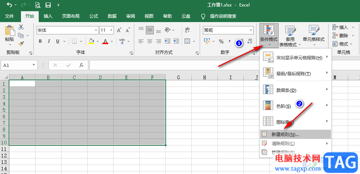
Task: Toggle Underline formatting
Action: 58,41
